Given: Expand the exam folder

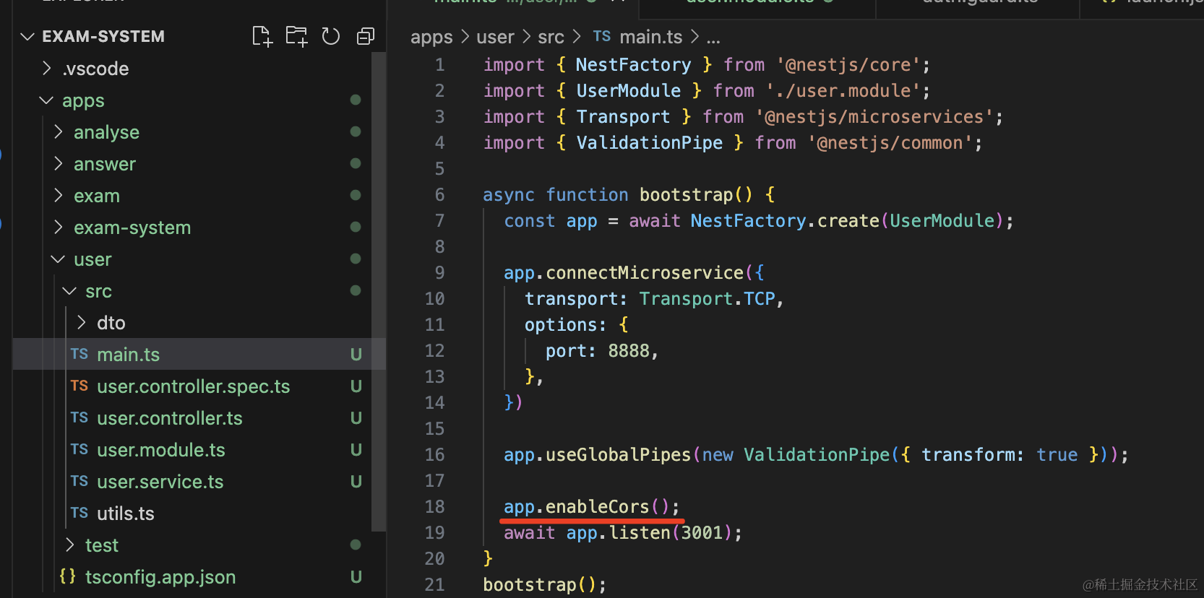Looking at the screenshot, I should [x=59, y=196].
